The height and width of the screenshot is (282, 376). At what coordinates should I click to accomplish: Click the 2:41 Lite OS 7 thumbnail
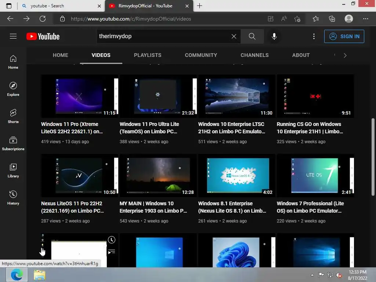(x=315, y=175)
